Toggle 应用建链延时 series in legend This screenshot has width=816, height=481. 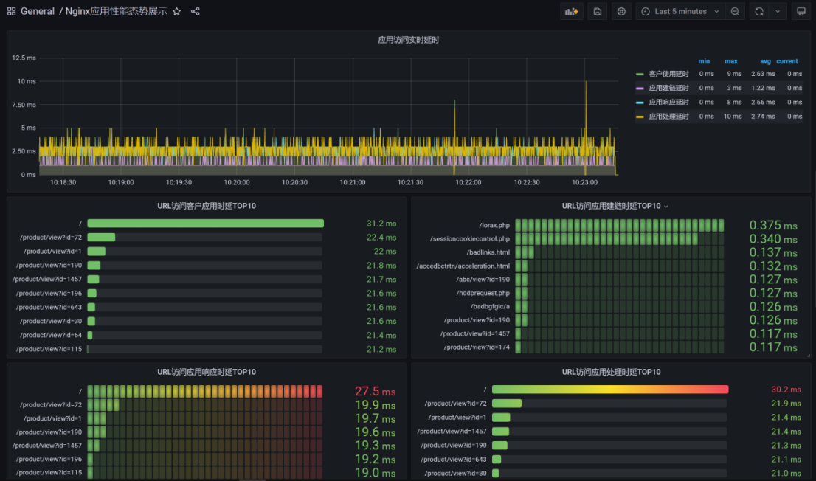click(668, 88)
